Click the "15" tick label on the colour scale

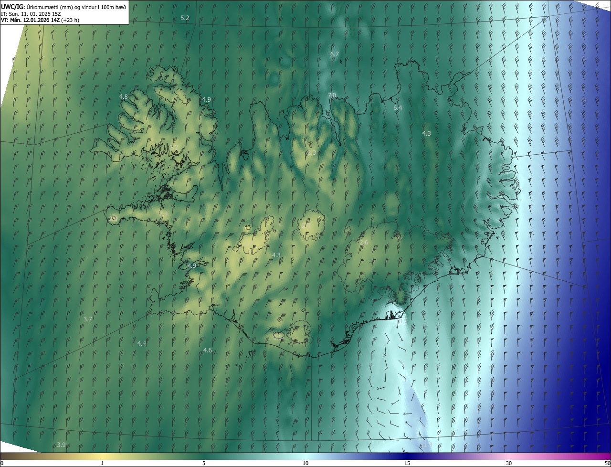(407, 463)
